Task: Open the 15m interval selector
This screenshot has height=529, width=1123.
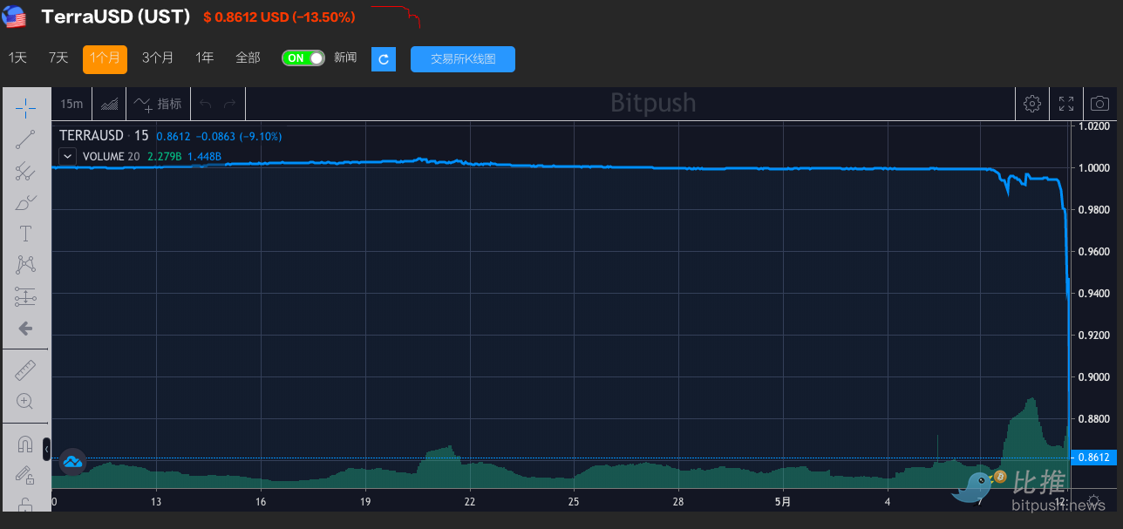Action: pos(71,104)
